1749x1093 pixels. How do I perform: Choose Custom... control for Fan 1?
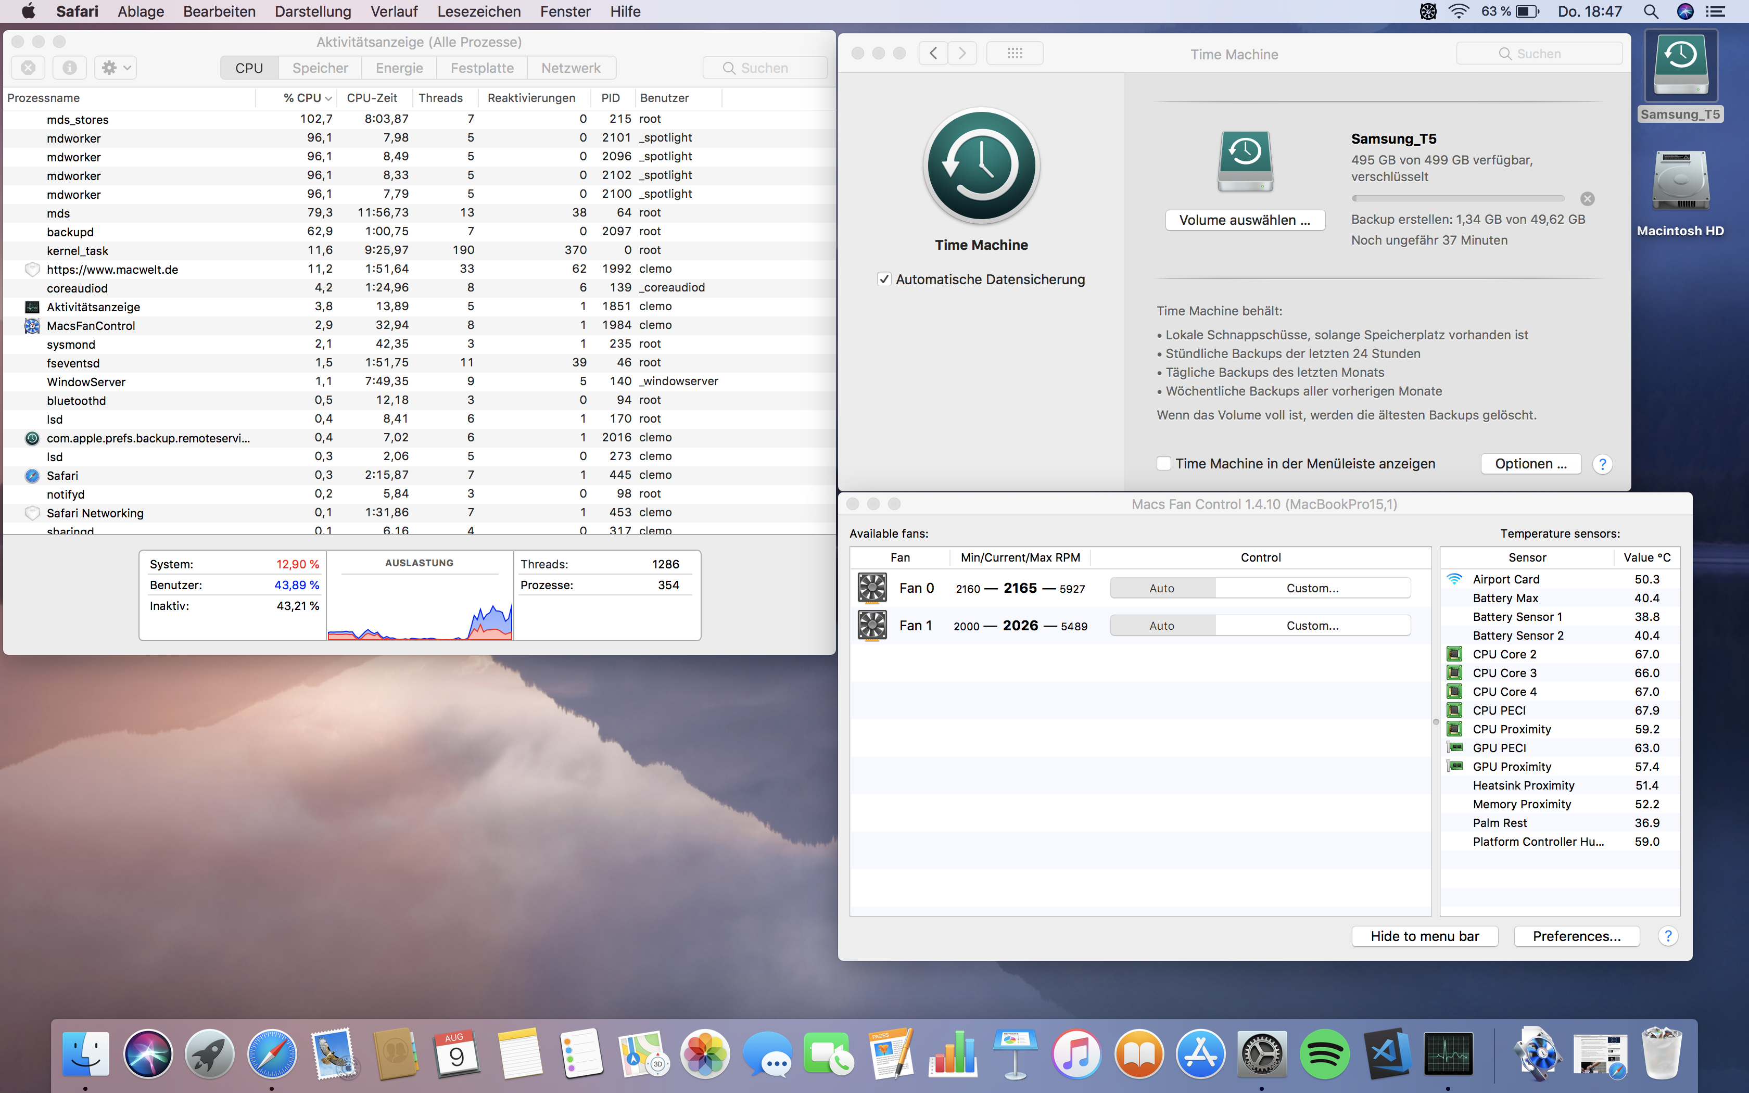coord(1312,626)
